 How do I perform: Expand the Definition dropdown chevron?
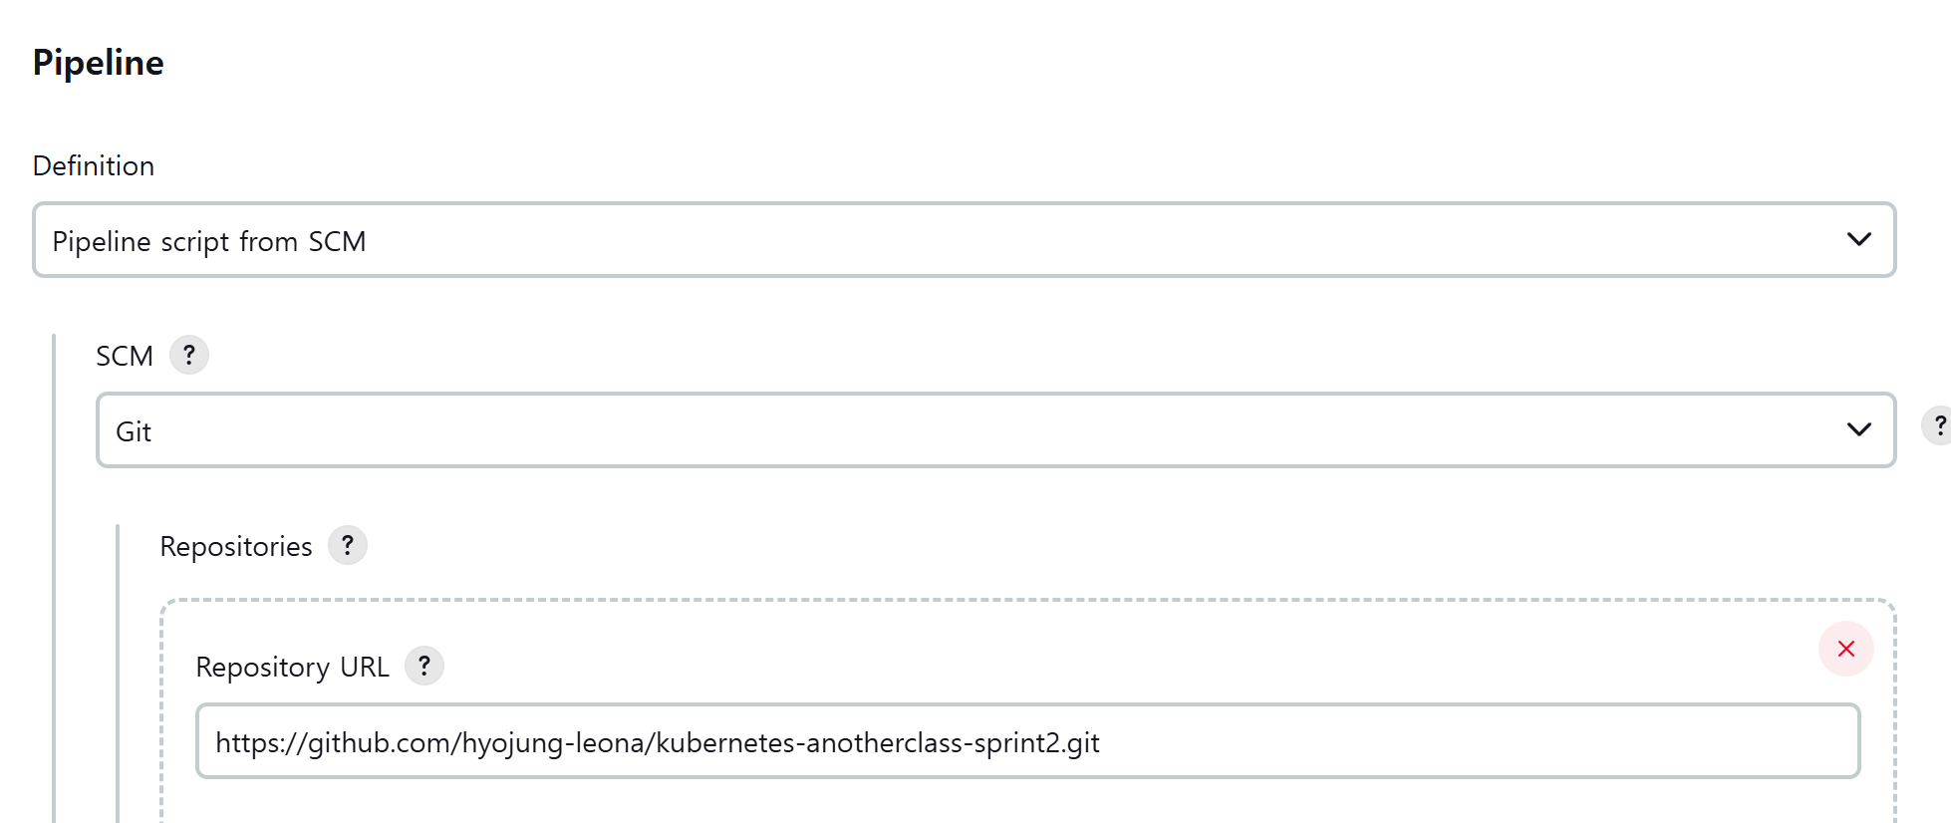pyautogui.click(x=1858, y=240)
